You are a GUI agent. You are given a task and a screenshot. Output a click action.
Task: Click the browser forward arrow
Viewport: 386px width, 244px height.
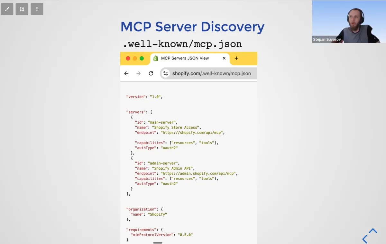pyautogui.click(x=139, y=73)
